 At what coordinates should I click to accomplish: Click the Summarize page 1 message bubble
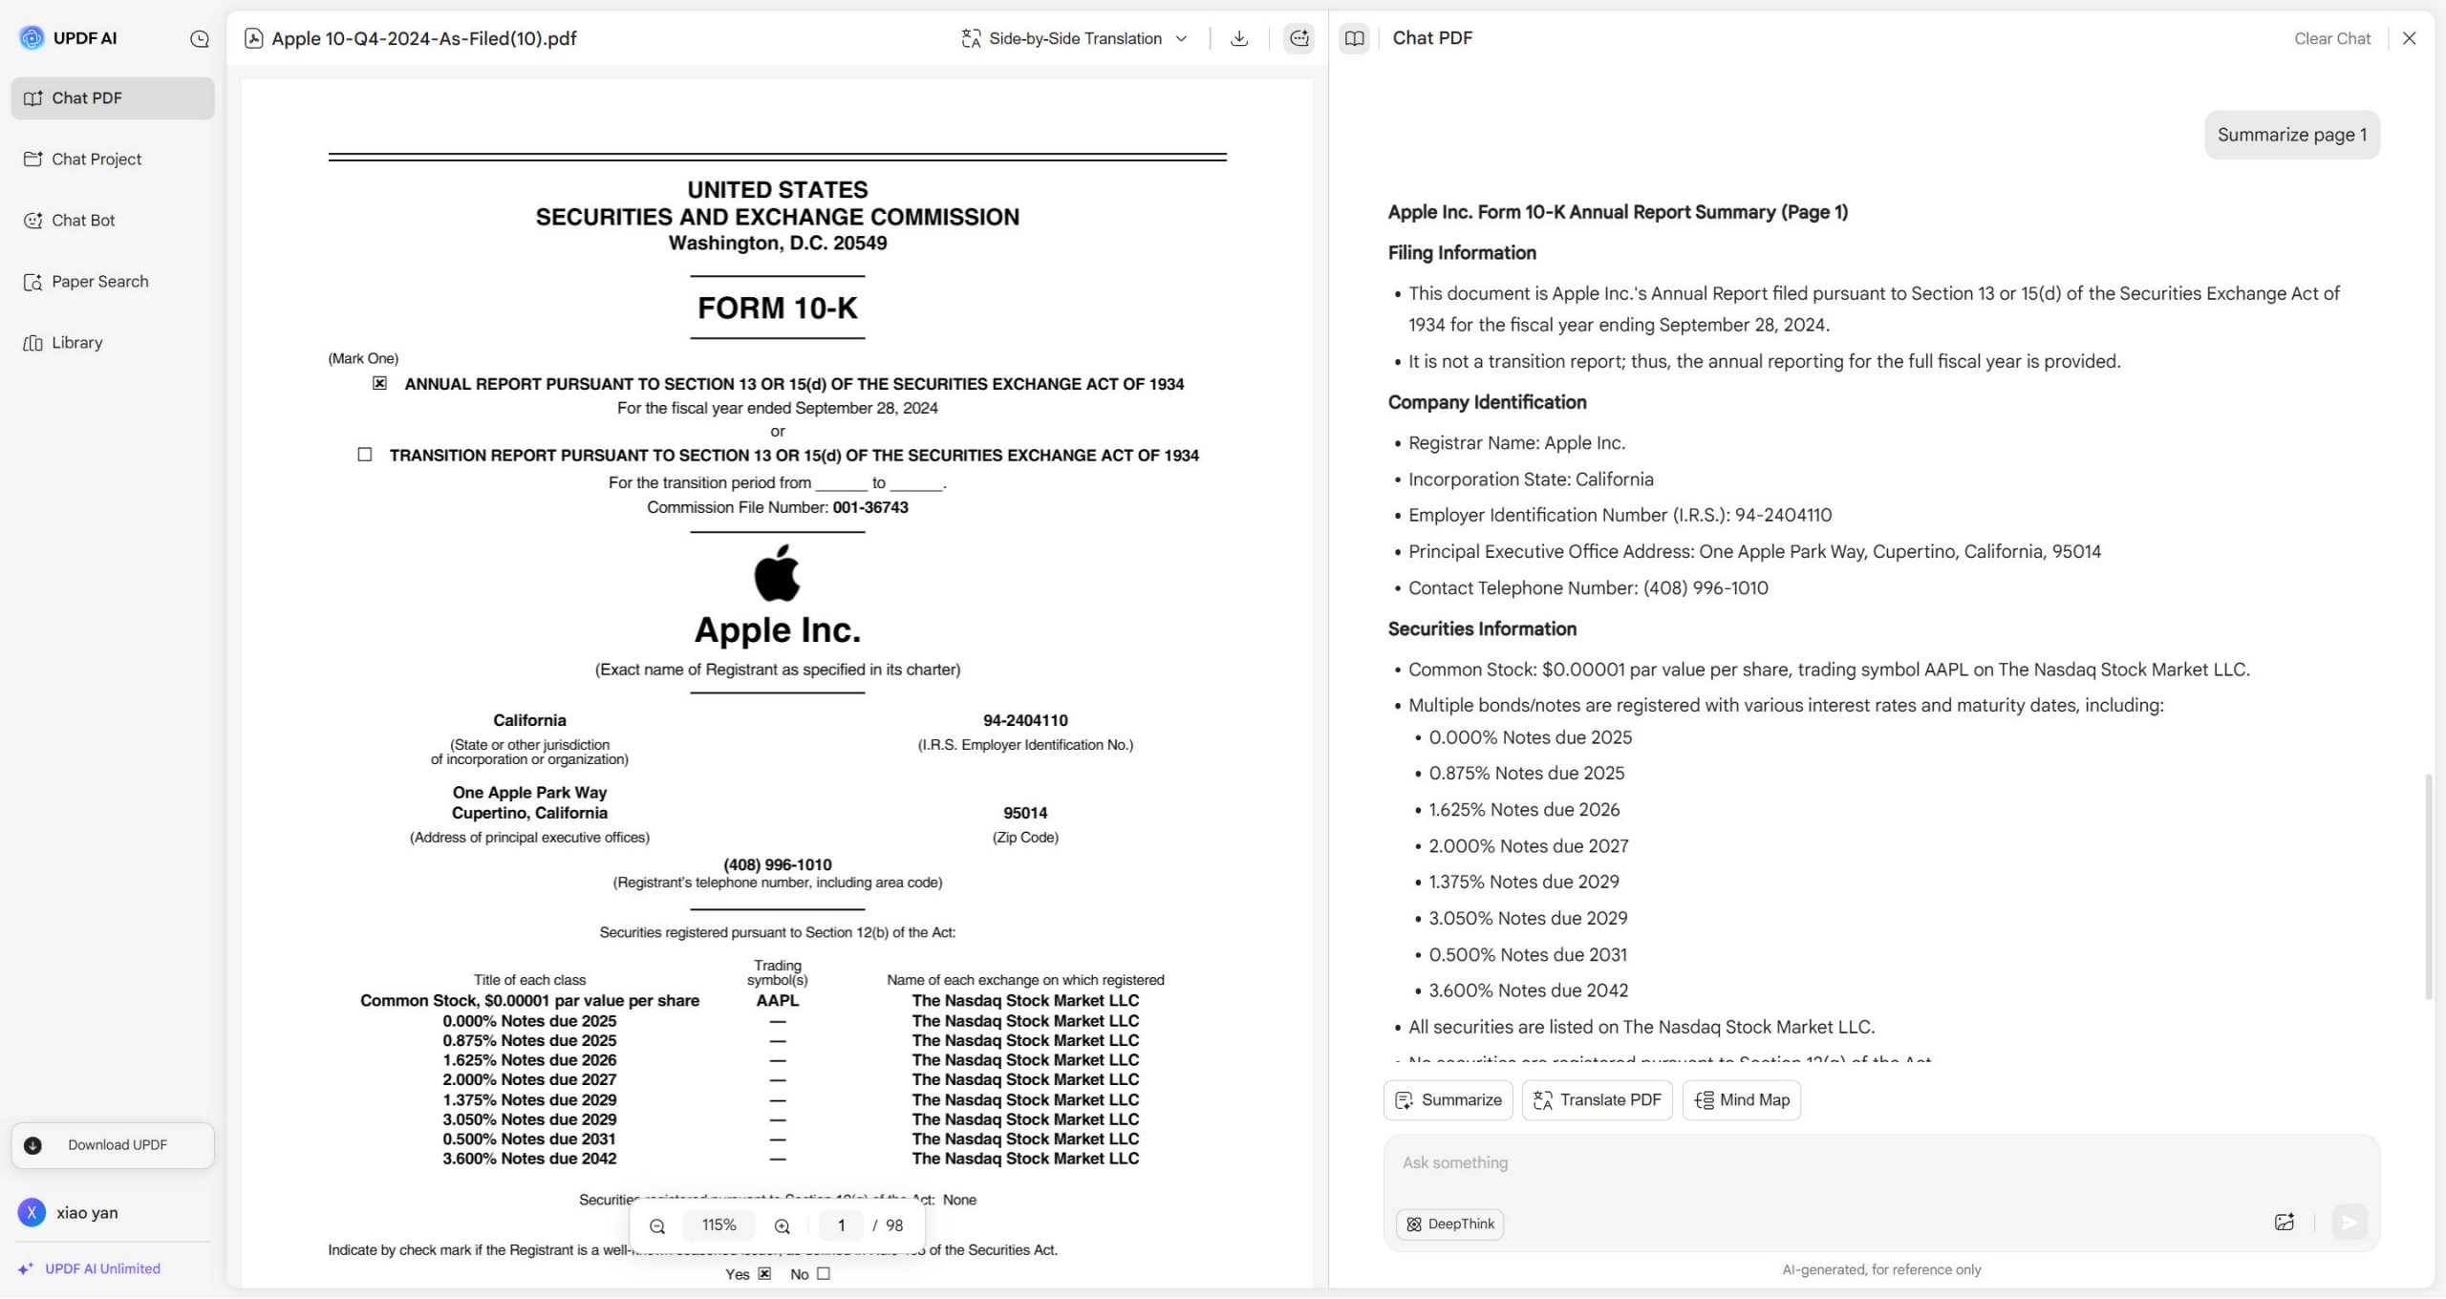2292,136
